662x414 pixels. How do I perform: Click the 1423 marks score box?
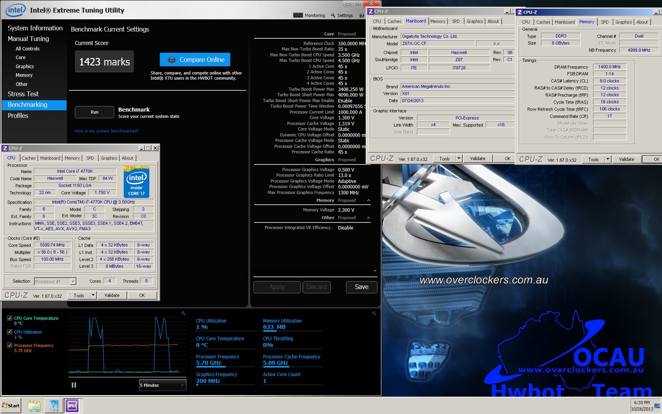pyautogui.click(x=104, y=62)
